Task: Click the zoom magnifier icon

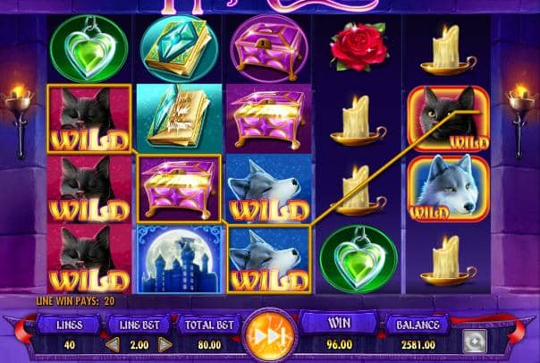Action: pos(475,342)
